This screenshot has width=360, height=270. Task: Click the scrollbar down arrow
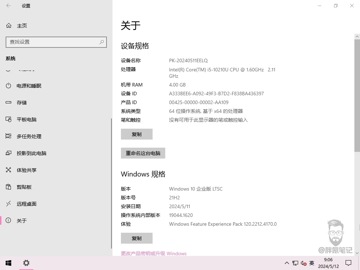pos(357,253)
